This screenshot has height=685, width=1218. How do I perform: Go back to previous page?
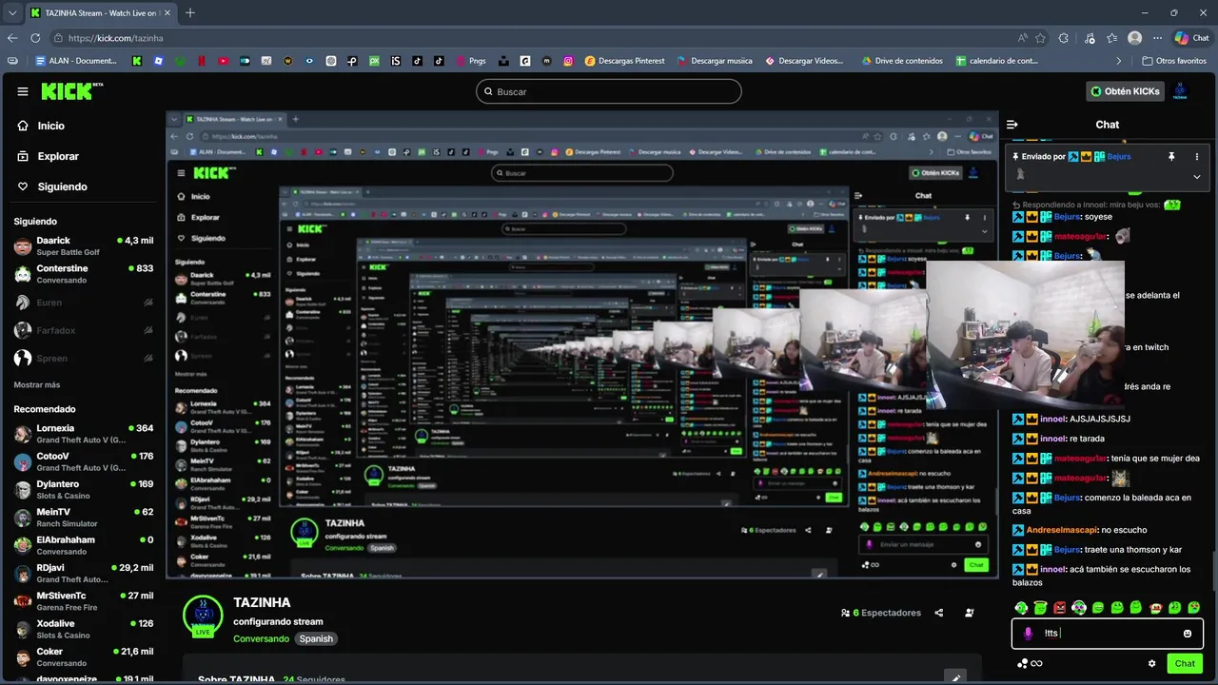[x=12, y=38]
